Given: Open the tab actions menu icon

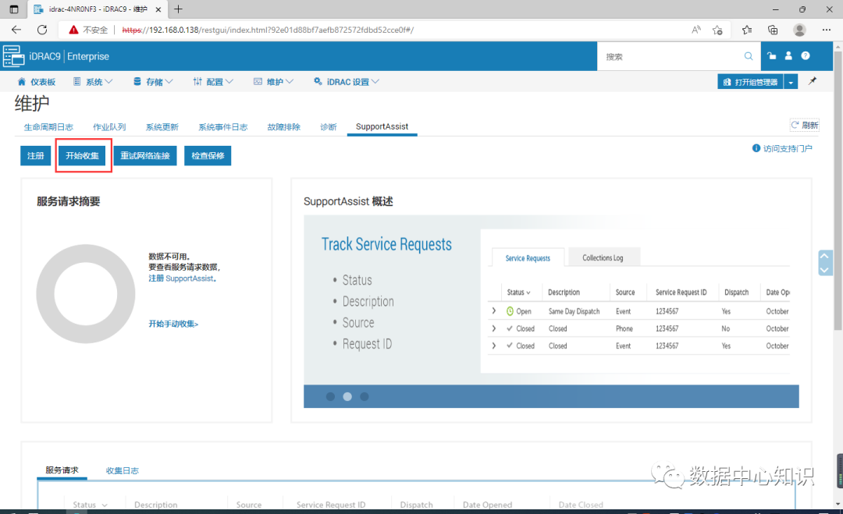Looking at the screenshot, I should coord(14,9).
